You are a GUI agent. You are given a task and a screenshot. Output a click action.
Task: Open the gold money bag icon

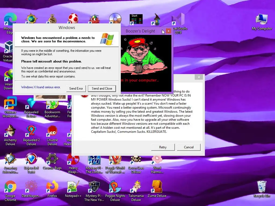click(x=52, y=19)
